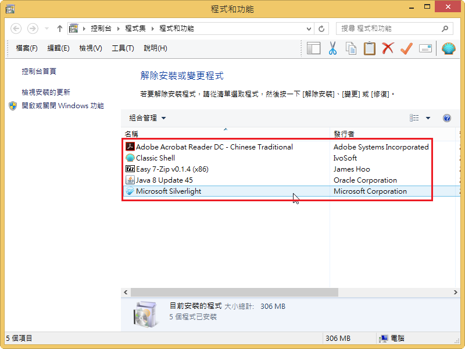Click the paste clipboard icon

(370, 48)
